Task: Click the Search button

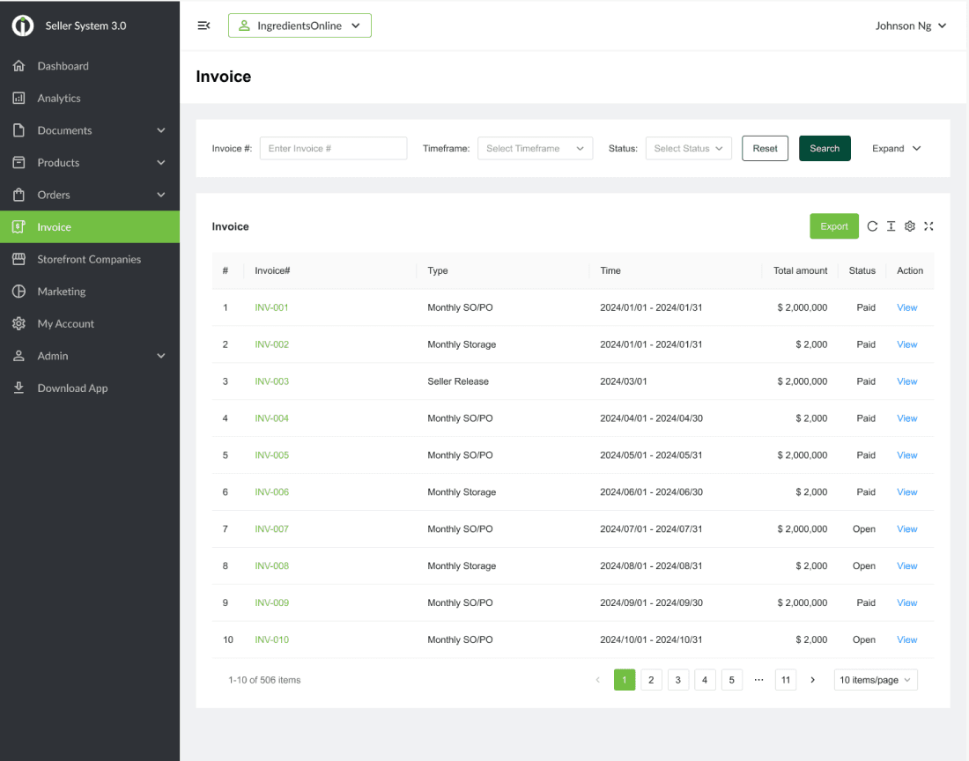Action: click(x=825, y=148)
